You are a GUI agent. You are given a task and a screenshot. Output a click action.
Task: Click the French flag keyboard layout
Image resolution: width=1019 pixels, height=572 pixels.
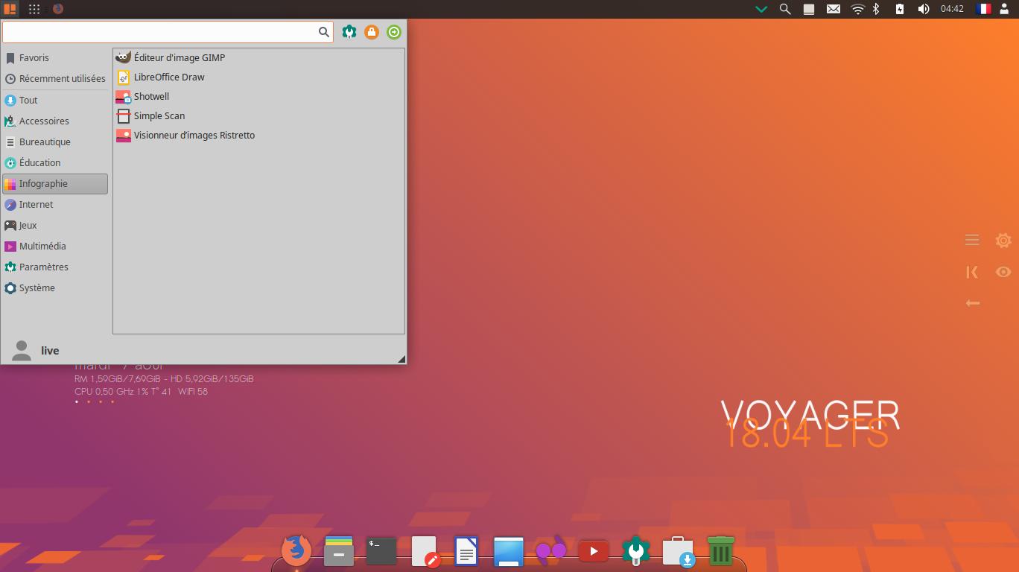(983, 9)
